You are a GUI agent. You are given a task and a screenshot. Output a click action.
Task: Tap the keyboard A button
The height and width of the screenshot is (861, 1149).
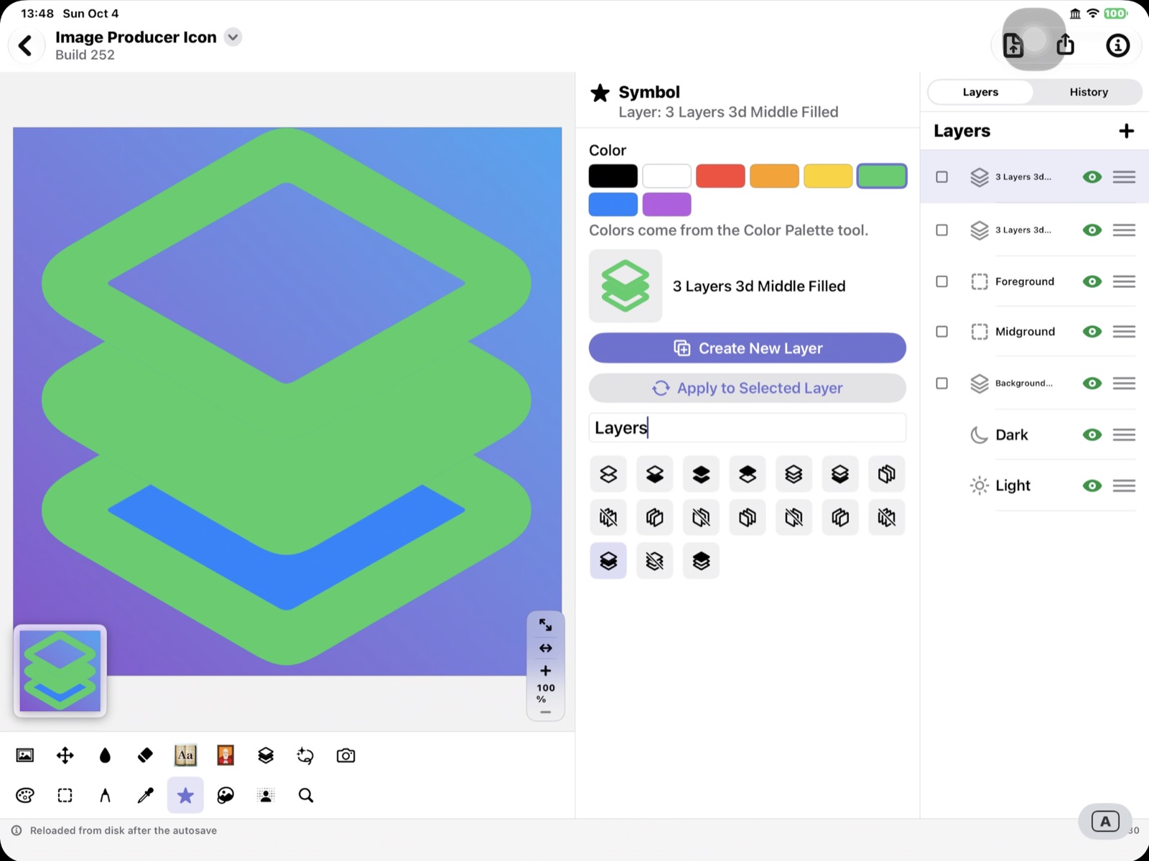click(x=1105, y=822)
